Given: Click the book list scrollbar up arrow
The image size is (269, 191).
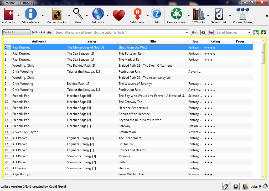Looking at the screenshot, I should point(263,41).
